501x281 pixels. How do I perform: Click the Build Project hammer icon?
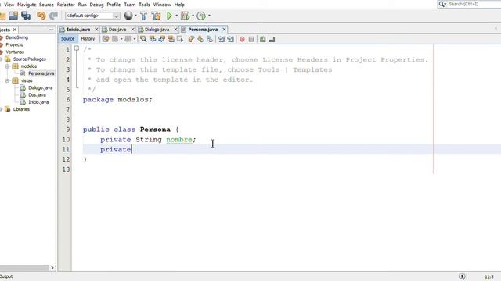tap(143, 16)
